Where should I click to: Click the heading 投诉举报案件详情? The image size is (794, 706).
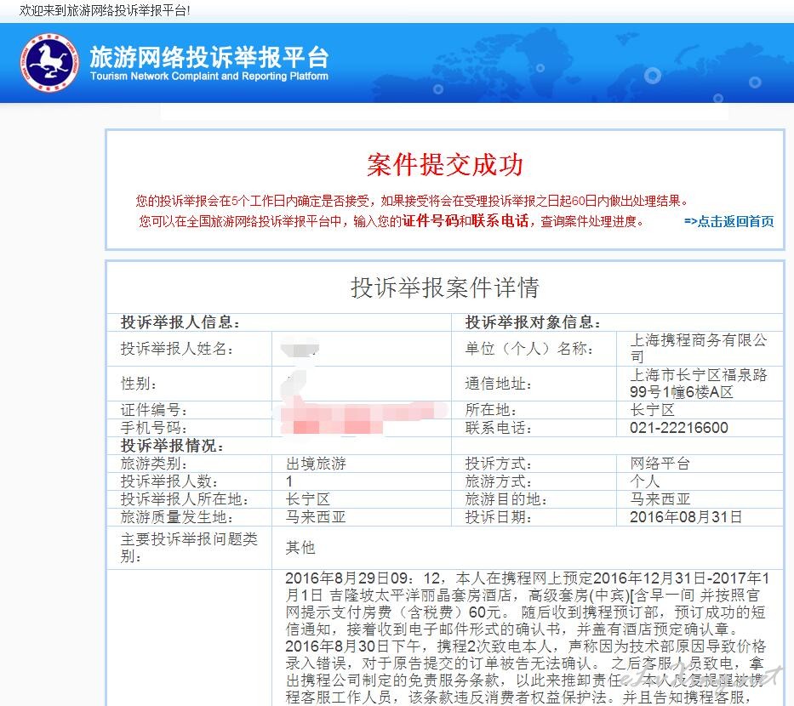tap(445, 288)
